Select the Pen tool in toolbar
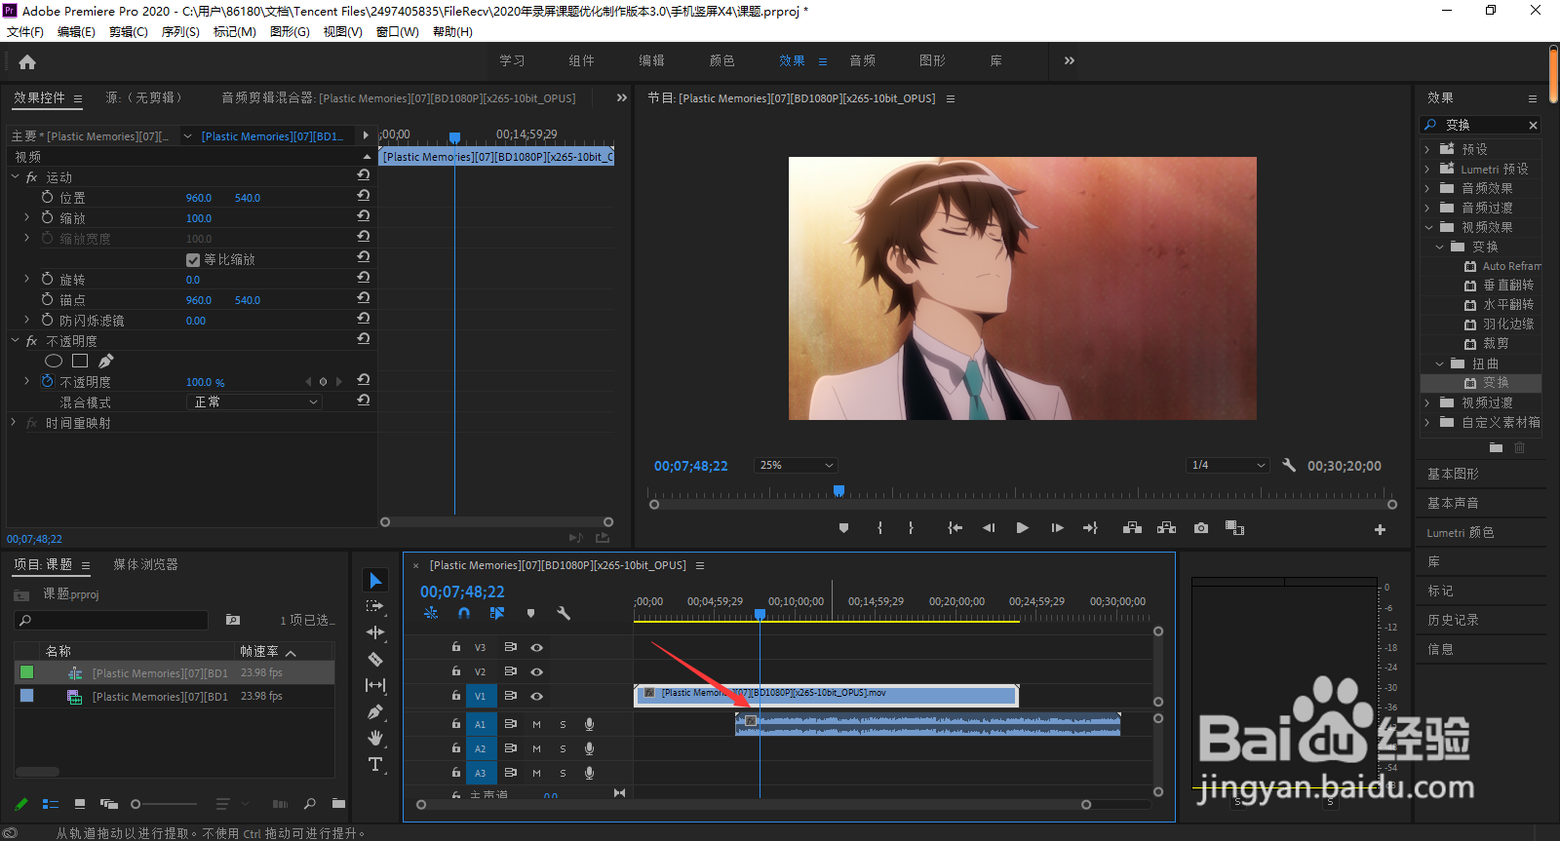1560x841 pixels. click(x=375, y=711)
